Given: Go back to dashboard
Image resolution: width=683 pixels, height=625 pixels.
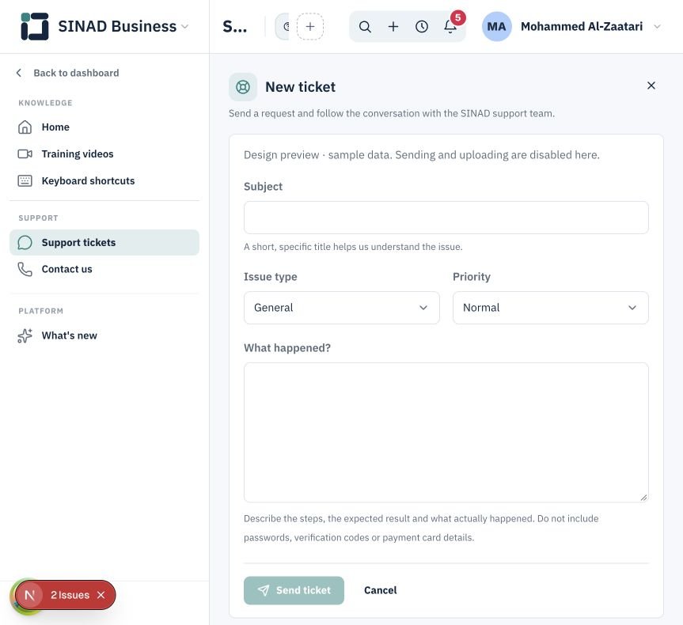Looking at the screenshot, I should pos(67,73).
